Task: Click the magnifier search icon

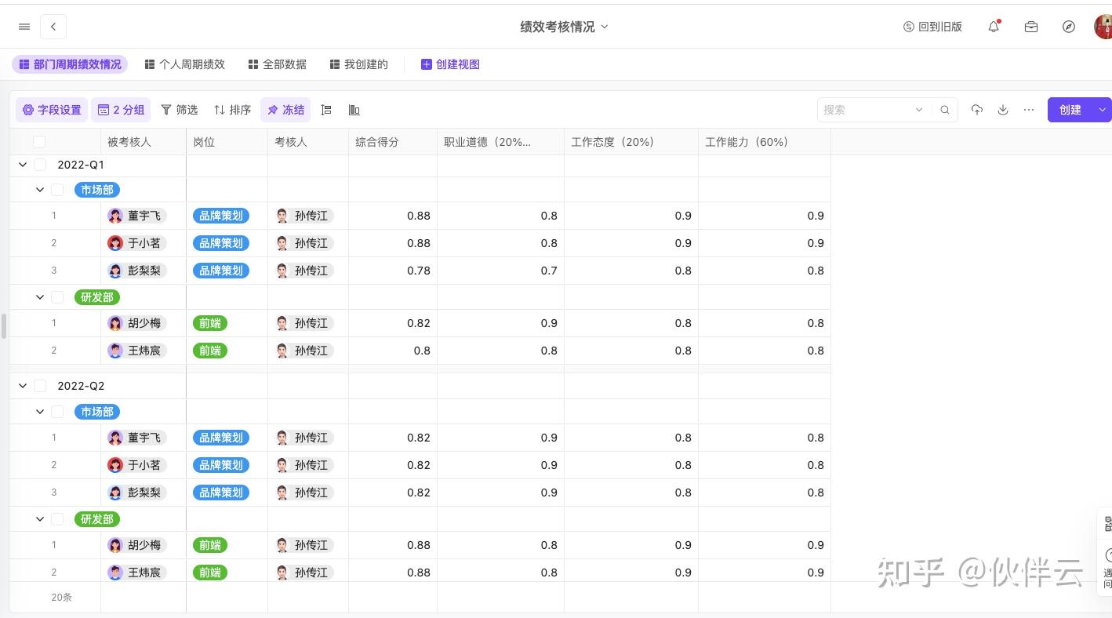Action: (945, 110)
